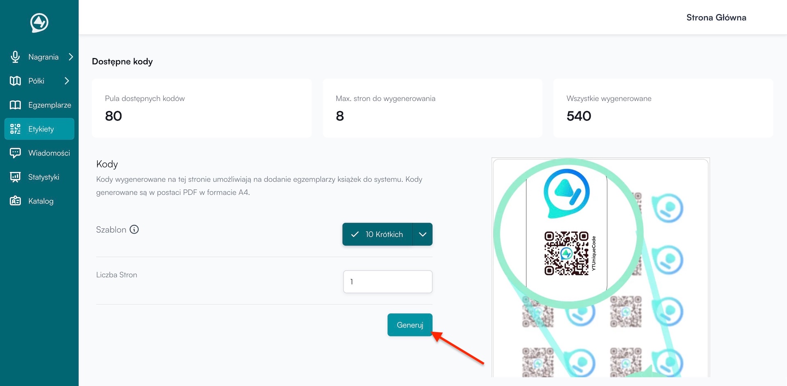787x386 pixels.
Task: Click the Wiadomości chat bubble icon
Action: point(15,153)
